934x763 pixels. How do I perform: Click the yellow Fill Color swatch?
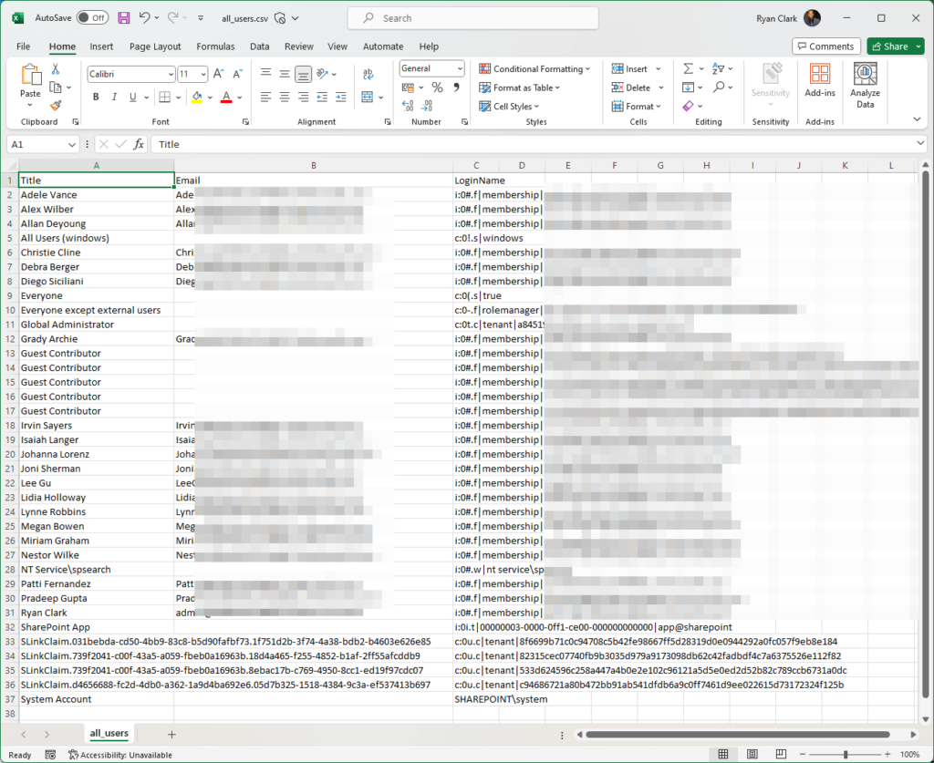coord(197,97)
